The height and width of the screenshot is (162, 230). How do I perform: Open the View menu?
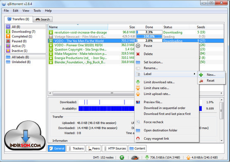26,11
